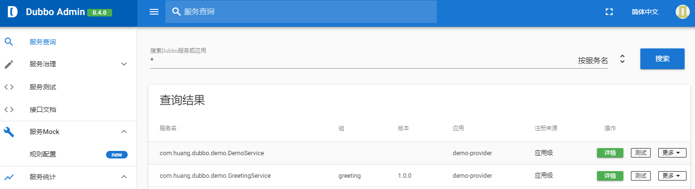Switch language via 简体中文

[645, 12]
